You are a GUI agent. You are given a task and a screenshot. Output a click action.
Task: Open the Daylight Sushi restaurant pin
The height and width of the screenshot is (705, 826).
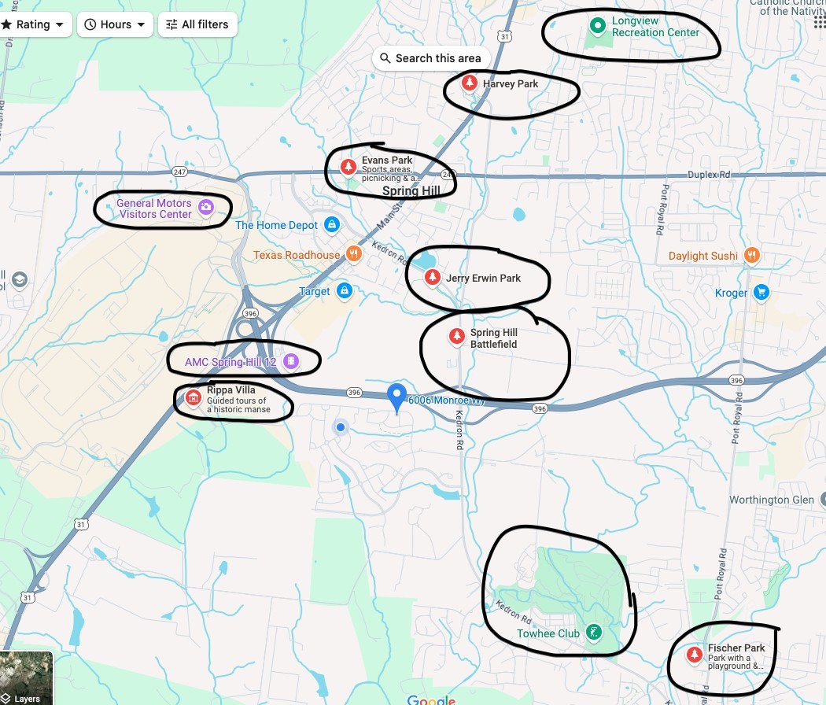752,256
